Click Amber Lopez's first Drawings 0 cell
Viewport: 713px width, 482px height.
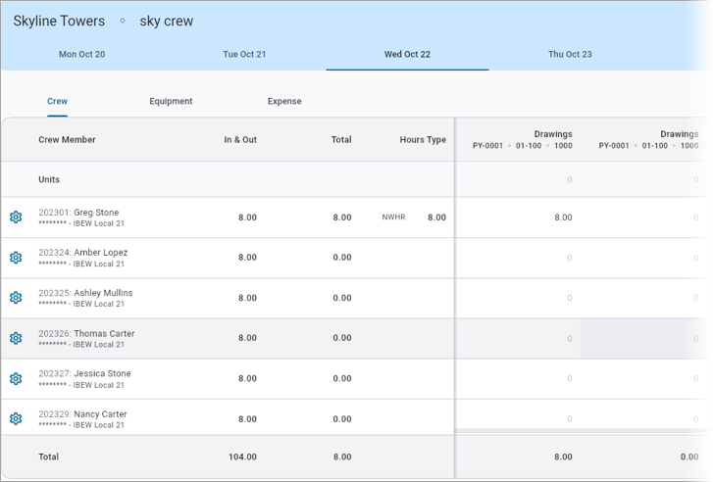[x=569, y=258]
